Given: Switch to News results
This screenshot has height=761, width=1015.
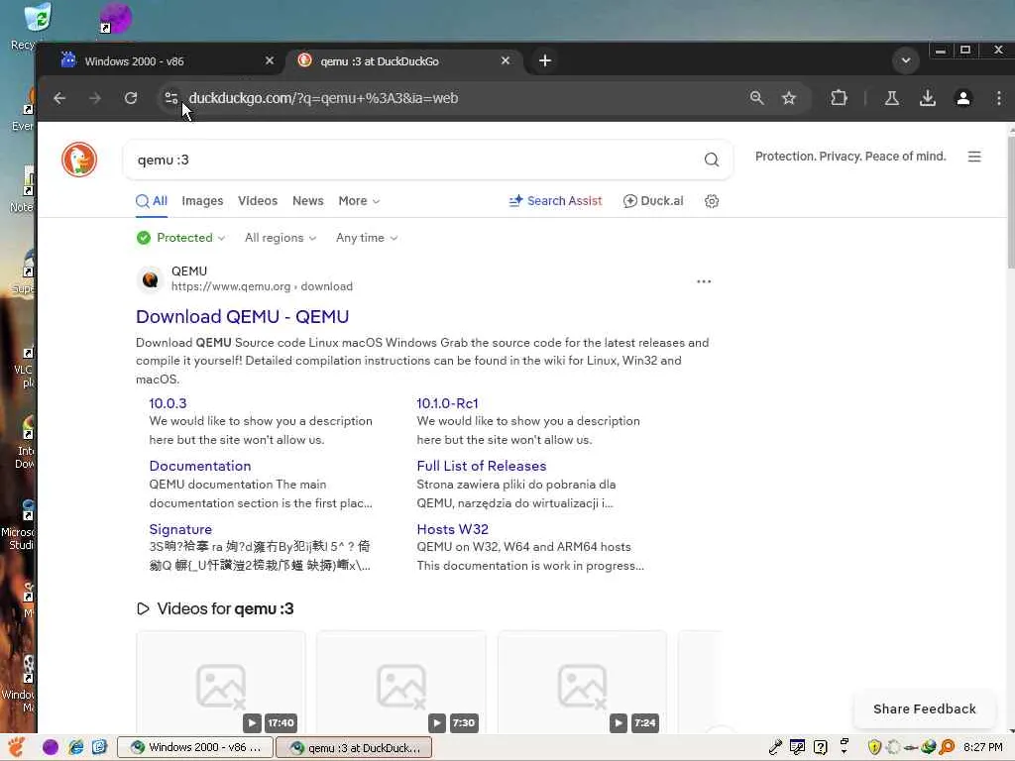Looking at the screenshot, I should point(308,201).
